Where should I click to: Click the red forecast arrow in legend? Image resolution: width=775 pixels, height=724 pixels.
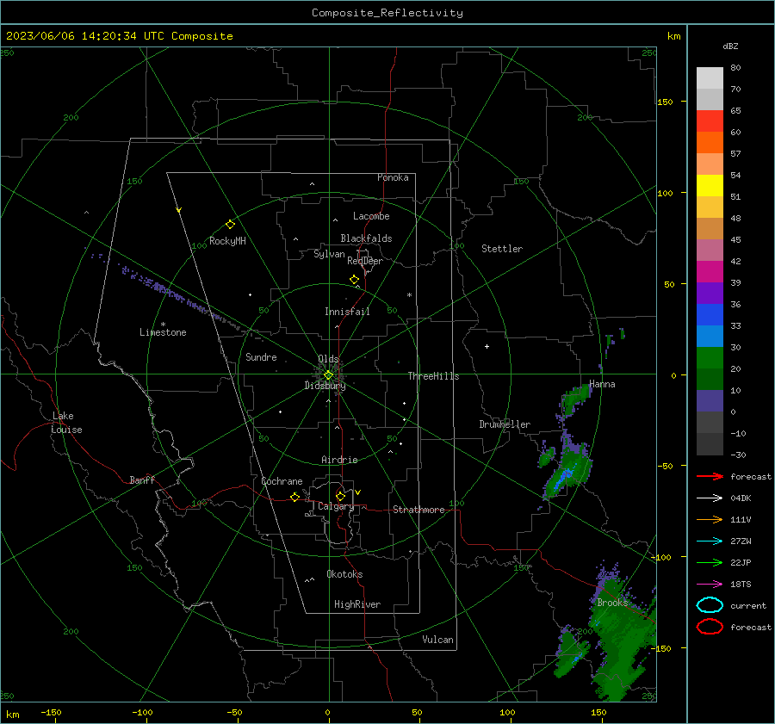click(710, 476)
